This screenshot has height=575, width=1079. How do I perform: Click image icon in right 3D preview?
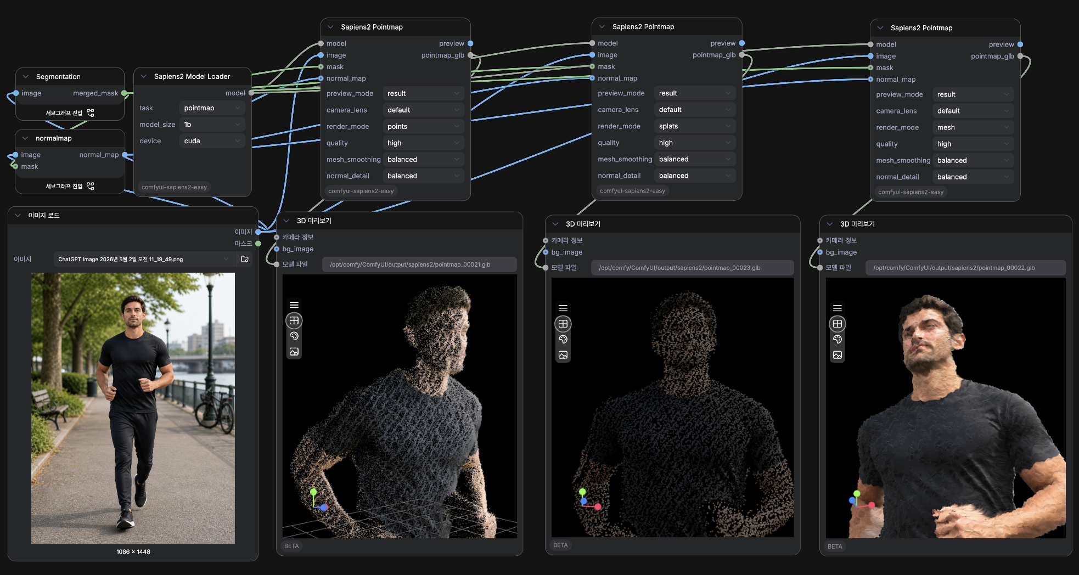point(838,355)
